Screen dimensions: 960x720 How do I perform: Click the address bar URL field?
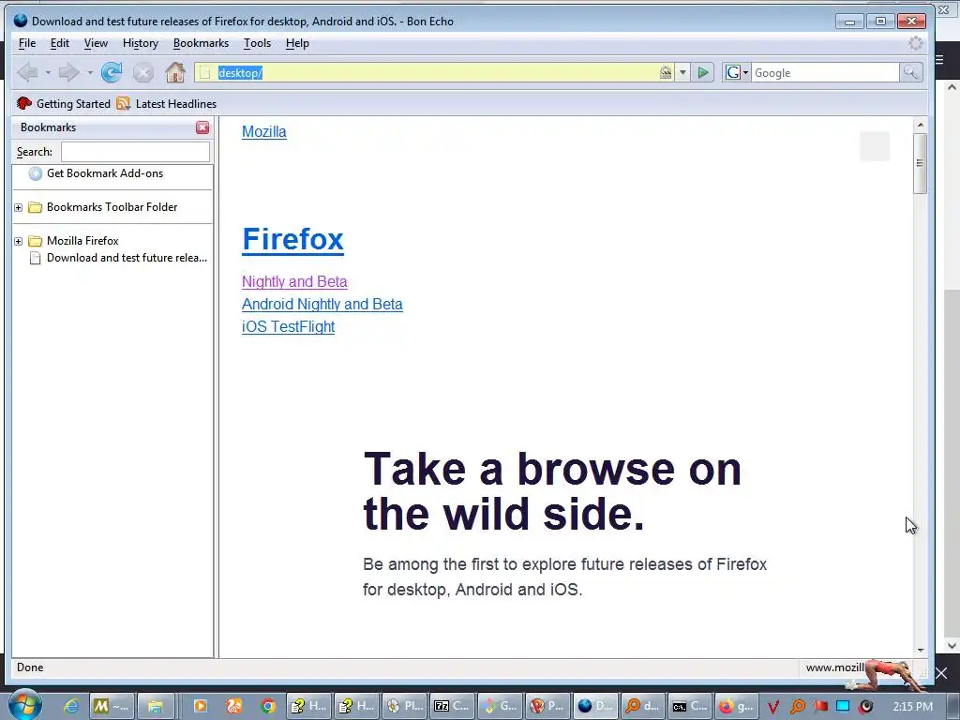(435, 73)
